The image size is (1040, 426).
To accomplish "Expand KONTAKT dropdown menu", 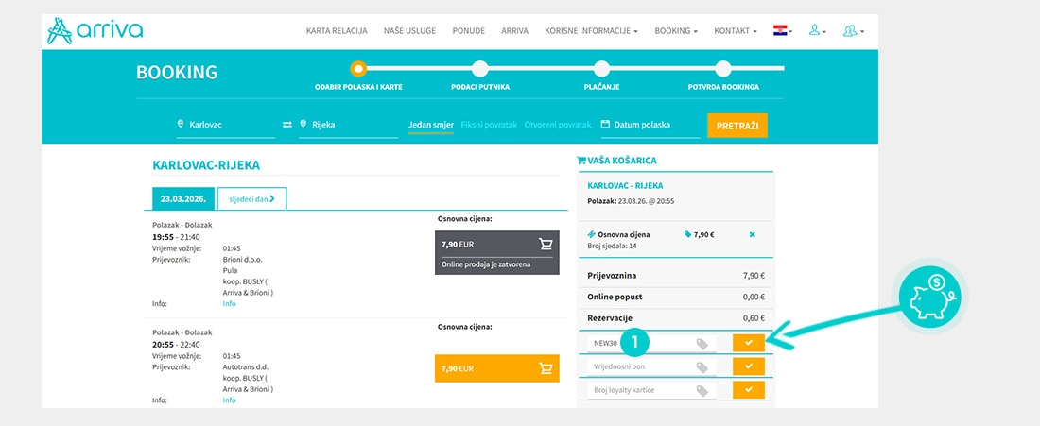I will 735,31.
